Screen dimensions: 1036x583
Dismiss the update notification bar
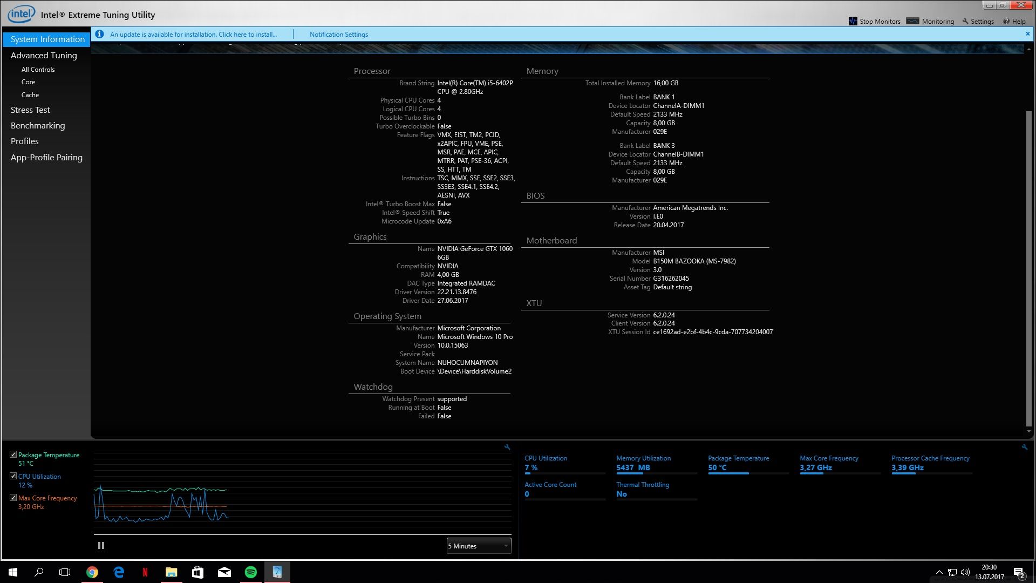pos(1027,34)
